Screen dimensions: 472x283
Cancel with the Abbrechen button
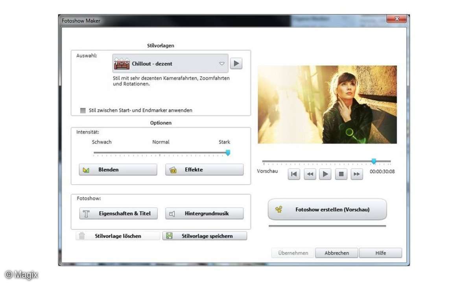click(337, 253)
